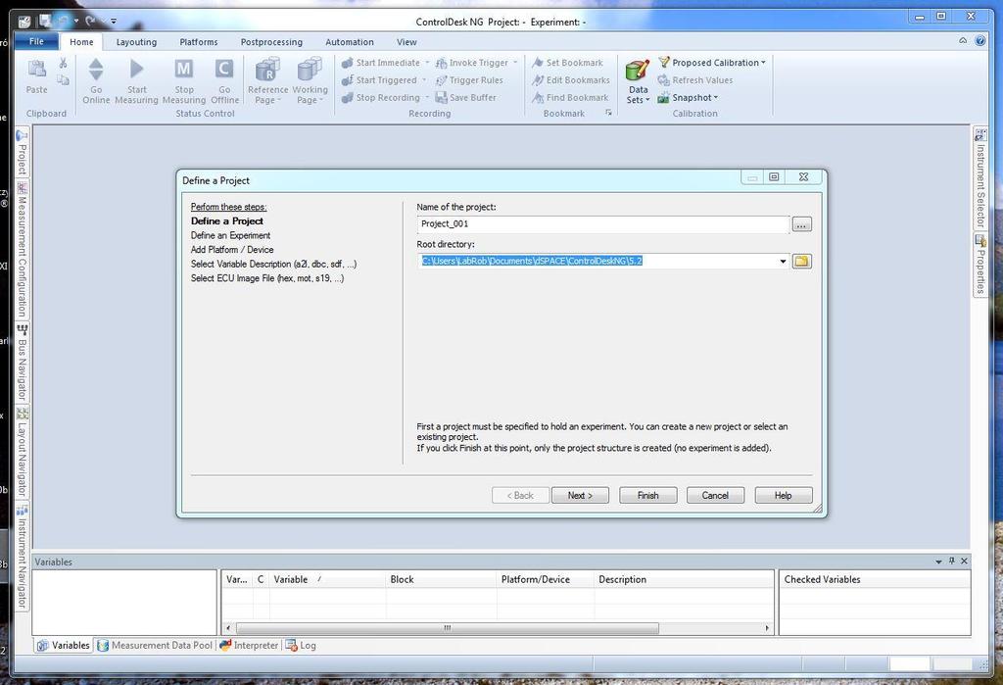1003x685 pixels.
Task: Click the Copy icon below scissors
Action: coord(63,80)
